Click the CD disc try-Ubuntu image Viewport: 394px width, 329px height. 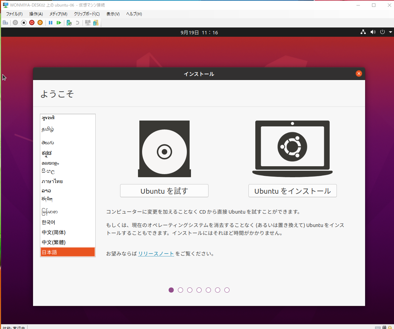(164, 149)
